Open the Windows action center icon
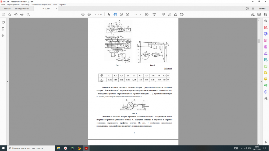 click(x=264, y=148)
